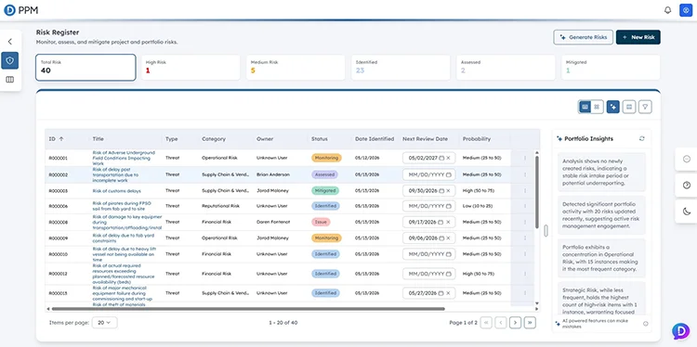
Task: Click the Monitoring status of R000001
Action: coord(326,158)
